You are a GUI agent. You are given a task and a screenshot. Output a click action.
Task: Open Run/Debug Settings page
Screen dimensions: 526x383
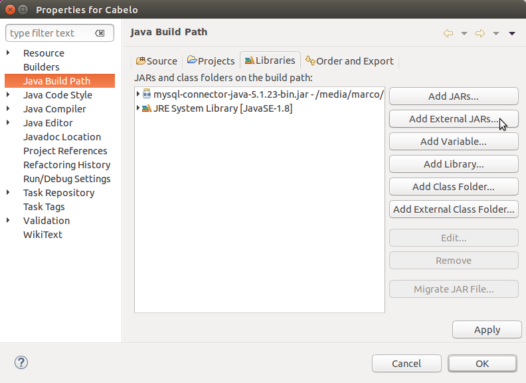[x=67, y=179]
